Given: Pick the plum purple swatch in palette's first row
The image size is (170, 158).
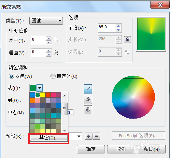Looking at the screenshot, I should tap(58, 95).
